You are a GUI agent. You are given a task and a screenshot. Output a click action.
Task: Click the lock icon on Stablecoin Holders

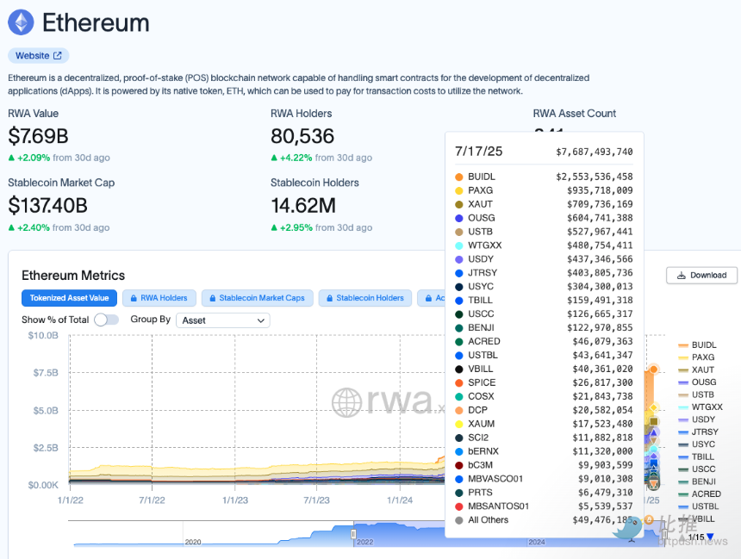pyautogui.click(x=329, y=298)
